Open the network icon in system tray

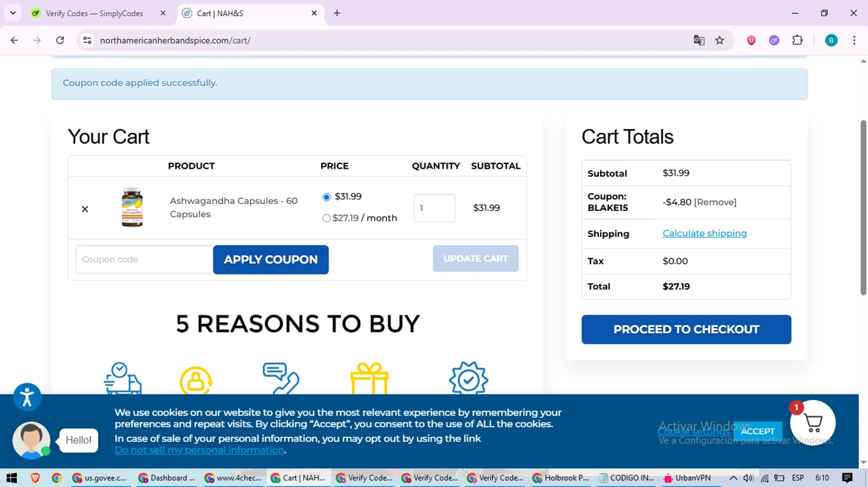pos(764,478)
